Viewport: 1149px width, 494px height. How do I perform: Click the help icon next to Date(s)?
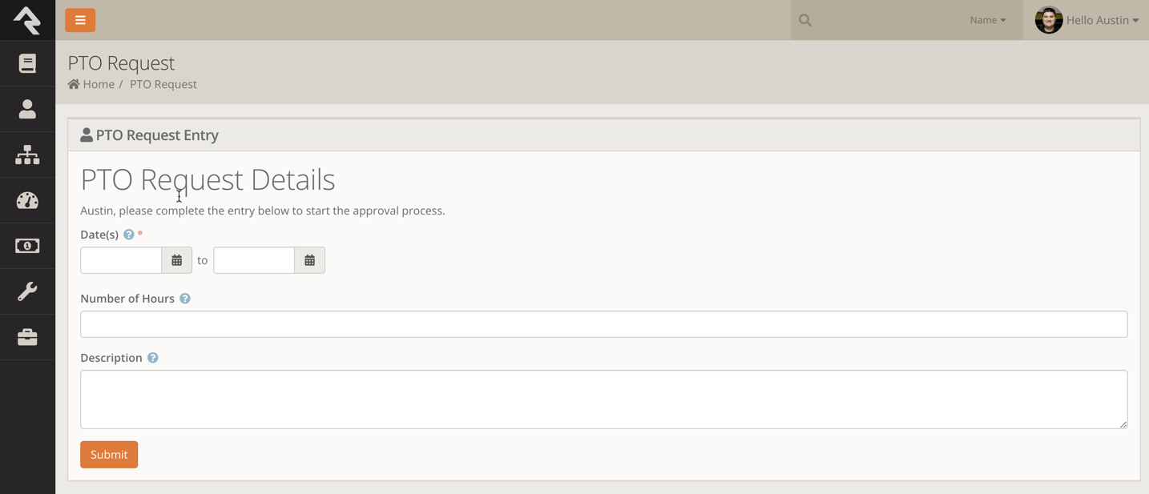tap(129, 235)
